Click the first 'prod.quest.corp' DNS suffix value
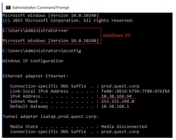 120,86
